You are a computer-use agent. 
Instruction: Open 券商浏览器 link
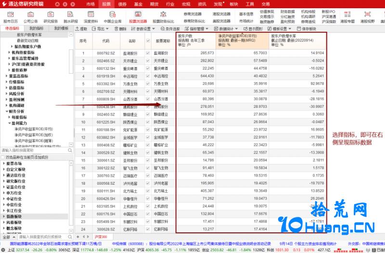[x=192, y=14]
